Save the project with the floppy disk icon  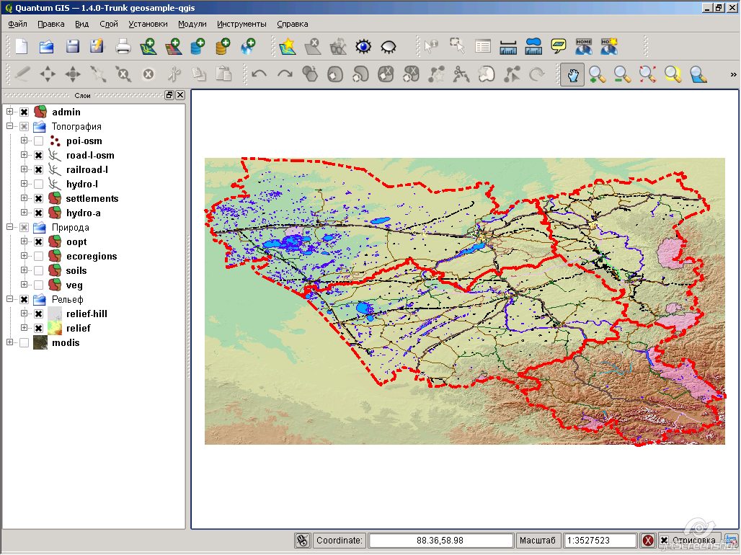[72, 46]
